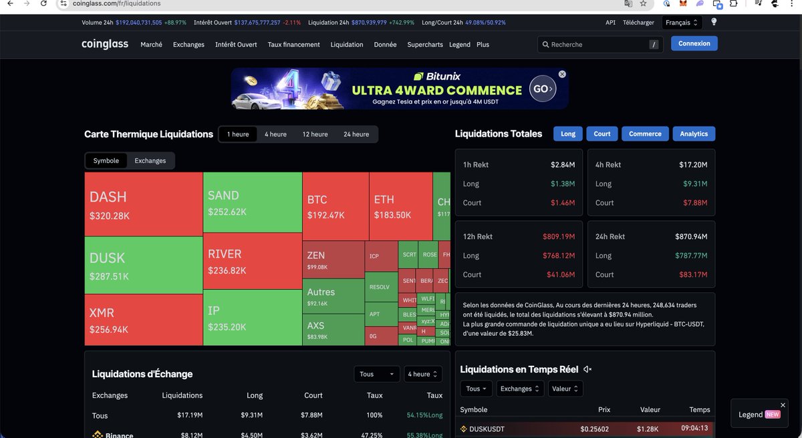Open the Tous filter above Liquidations d'Échange

click(376, 374)
